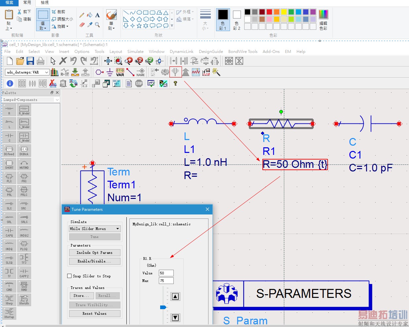Pick the MUTIND component from palette
The image size is (409, 327).
click(24, 164)
